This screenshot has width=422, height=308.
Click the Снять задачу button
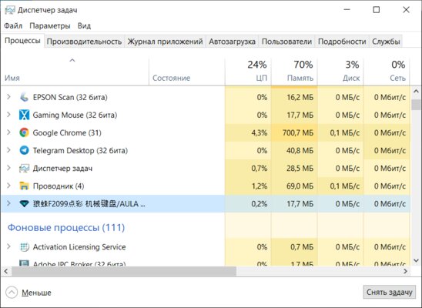point(389,292)
